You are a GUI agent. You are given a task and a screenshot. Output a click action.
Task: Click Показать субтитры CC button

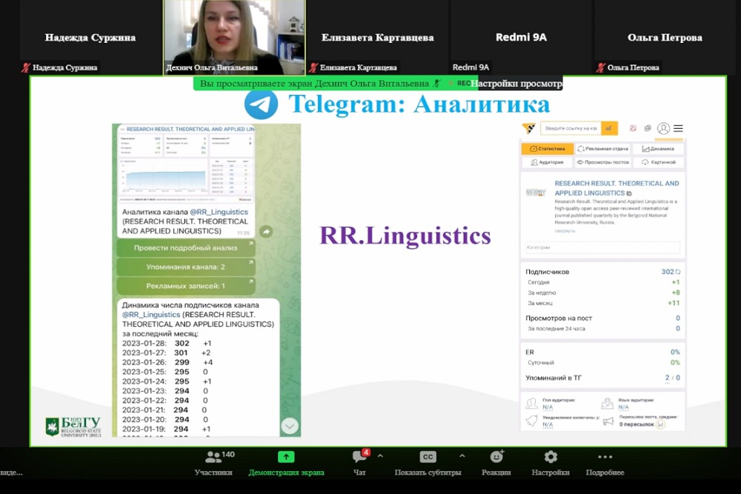(428, 463)
